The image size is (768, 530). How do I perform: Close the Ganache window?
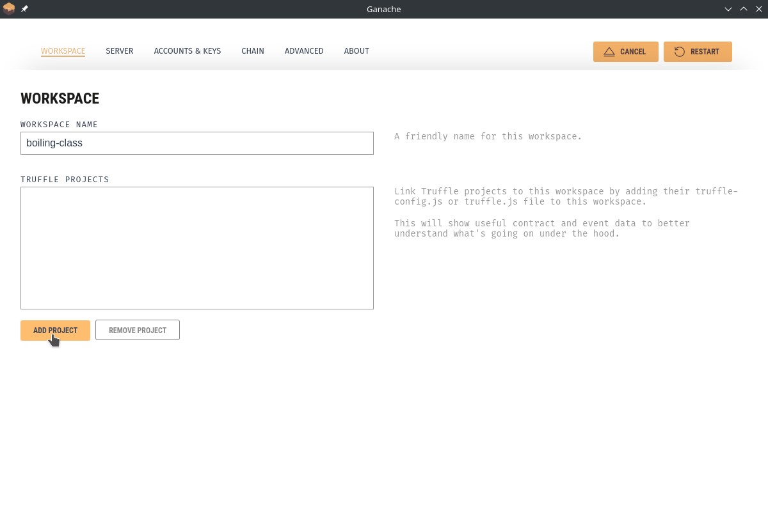(759, 9)
